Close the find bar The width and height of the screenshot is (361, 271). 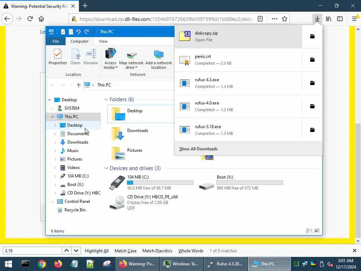pyautogui.click(x=354, y=251)
